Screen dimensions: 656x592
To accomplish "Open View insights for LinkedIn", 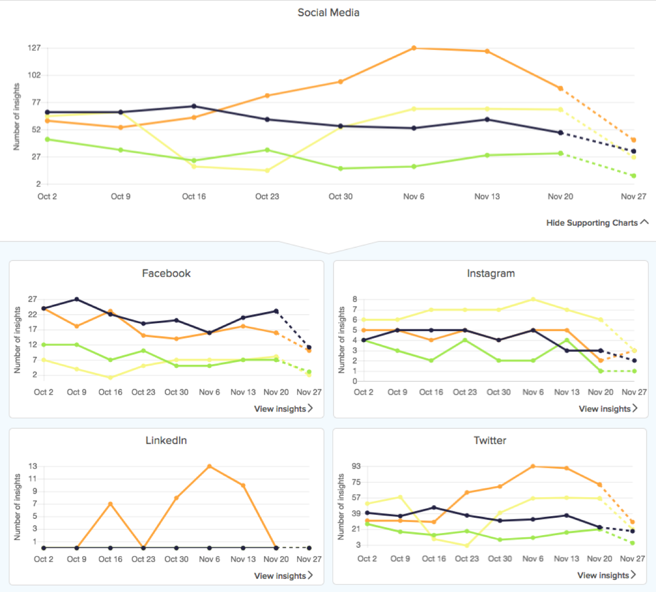I will pos(283,576).
